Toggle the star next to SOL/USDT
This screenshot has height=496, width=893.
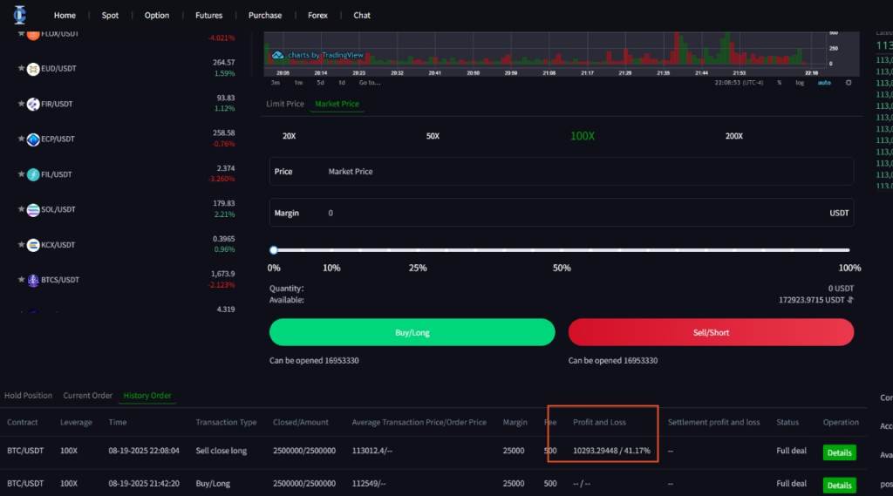coord(22,209)
